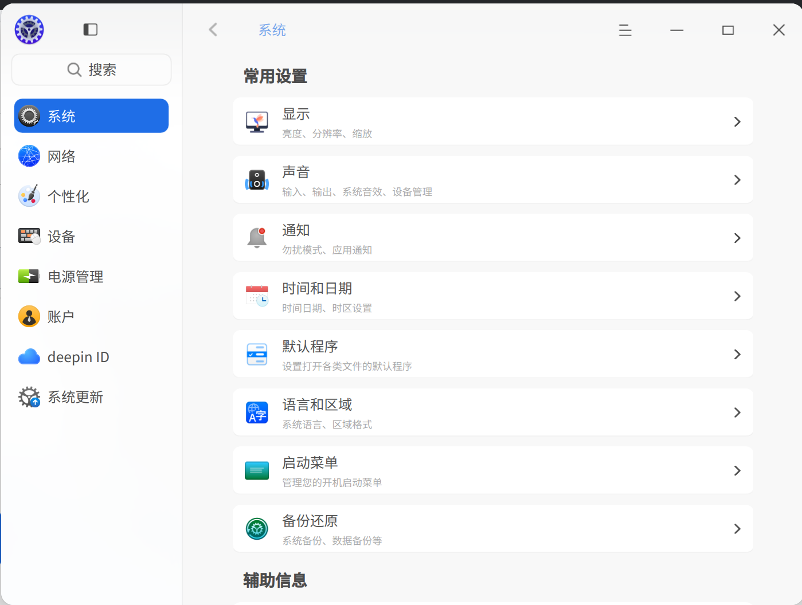Go back with the left arrow icon
The image size is (802, 605).
pyautogui.click(x=213, y=30)
